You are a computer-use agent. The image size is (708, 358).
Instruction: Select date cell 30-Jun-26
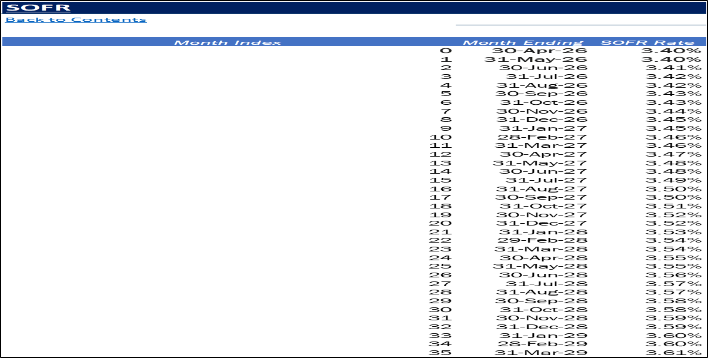543,68
